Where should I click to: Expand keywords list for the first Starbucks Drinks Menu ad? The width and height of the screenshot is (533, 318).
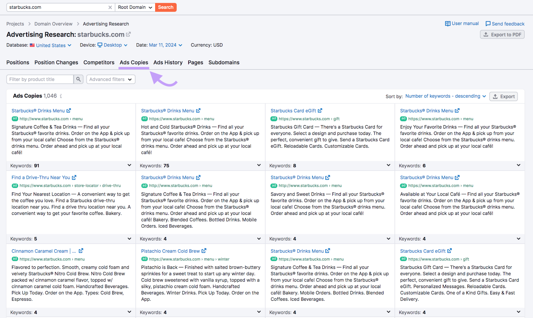[129, 165]
